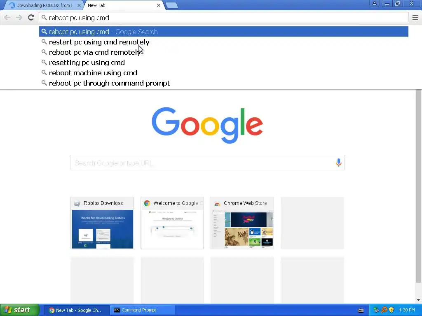Switch to the Downloading ROBLOX tab
The height and width of the screenshot is (316, 422).
click(x=42, y=5)
